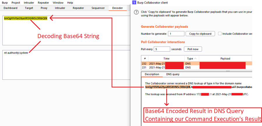Switch to the Sequencer tab

(98, 8)
